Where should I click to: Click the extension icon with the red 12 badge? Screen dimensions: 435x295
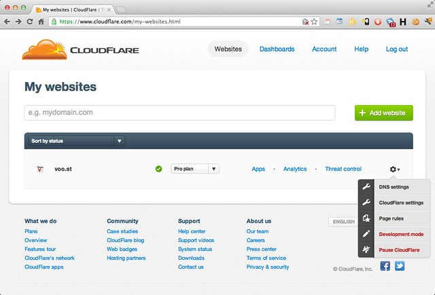click(x=391, y=22)
